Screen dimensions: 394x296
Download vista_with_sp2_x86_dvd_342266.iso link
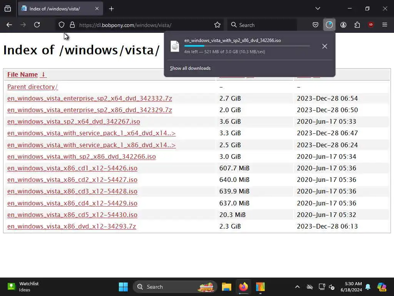tap(82, 156)
